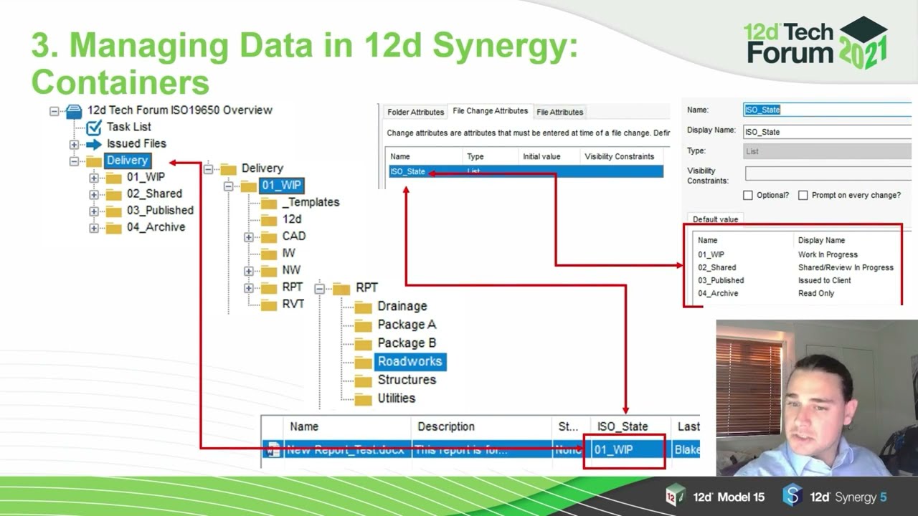
Task: Click the Roadworks folder icon
Action: (x=364, y=362)
